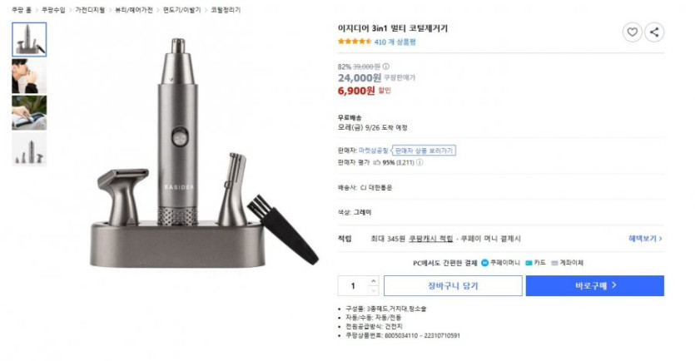Open 410 개 상품평 reviews link

(395, 42)
